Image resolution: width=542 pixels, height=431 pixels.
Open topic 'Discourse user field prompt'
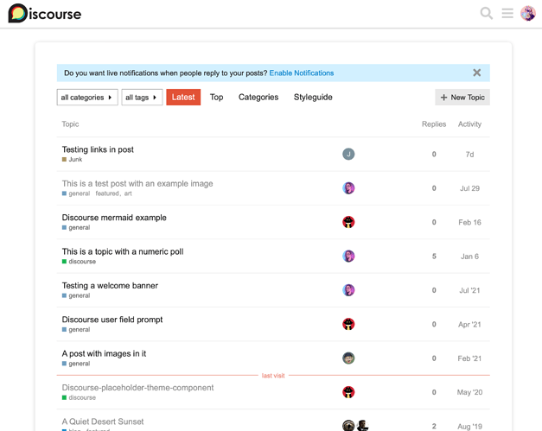[x=112, y=320]
